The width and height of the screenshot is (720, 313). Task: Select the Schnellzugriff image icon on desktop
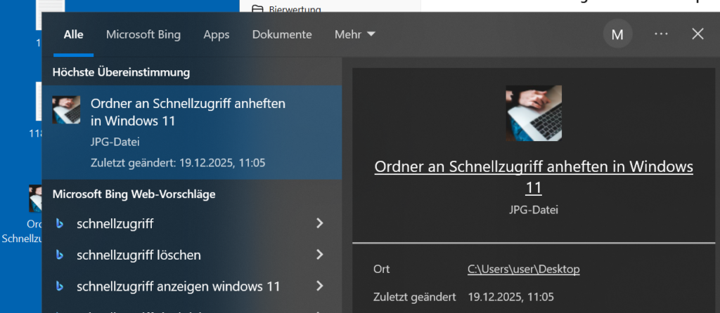(34, 198)
